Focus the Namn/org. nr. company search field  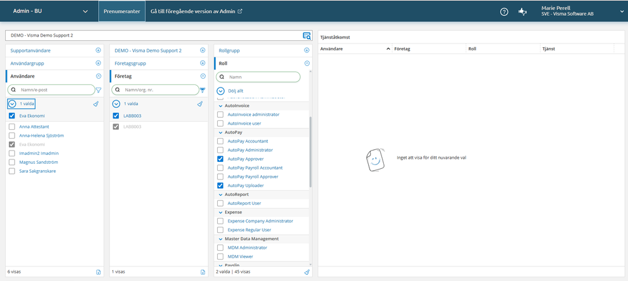tap(155, 90)
